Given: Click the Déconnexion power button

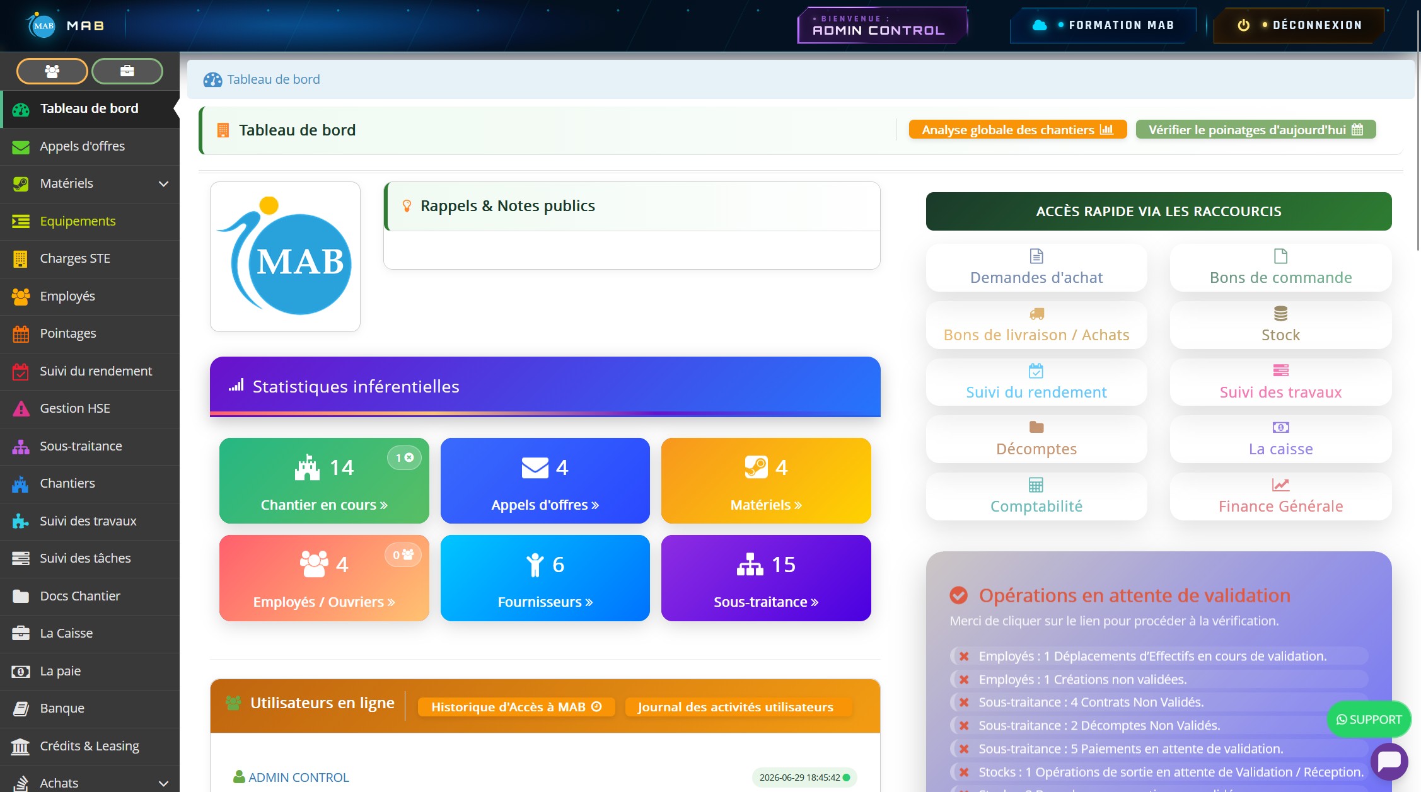Looking at the screenshot, I should 1299,25.
